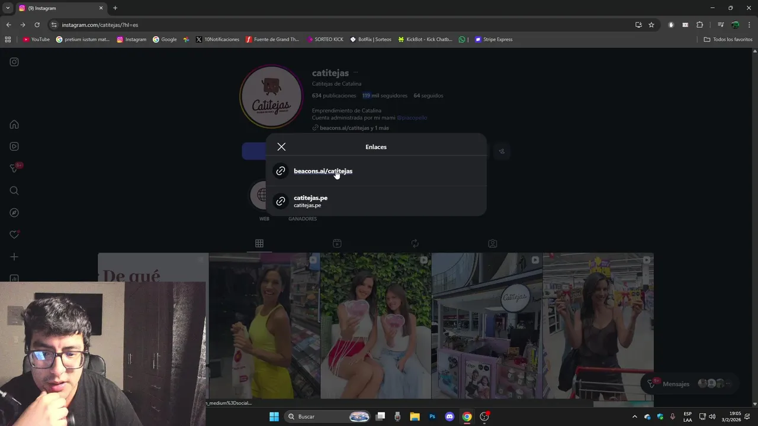Open Photoshop from the taskbar
The image size is (758, 426).
[432, 417]
